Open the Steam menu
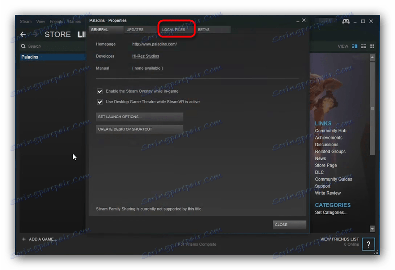This screenshot has width=395, height=270. pos(26,22)
